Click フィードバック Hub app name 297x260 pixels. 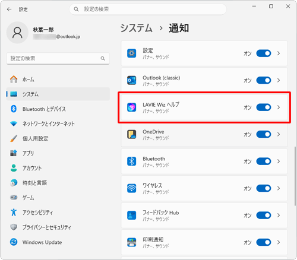point(161,213)
